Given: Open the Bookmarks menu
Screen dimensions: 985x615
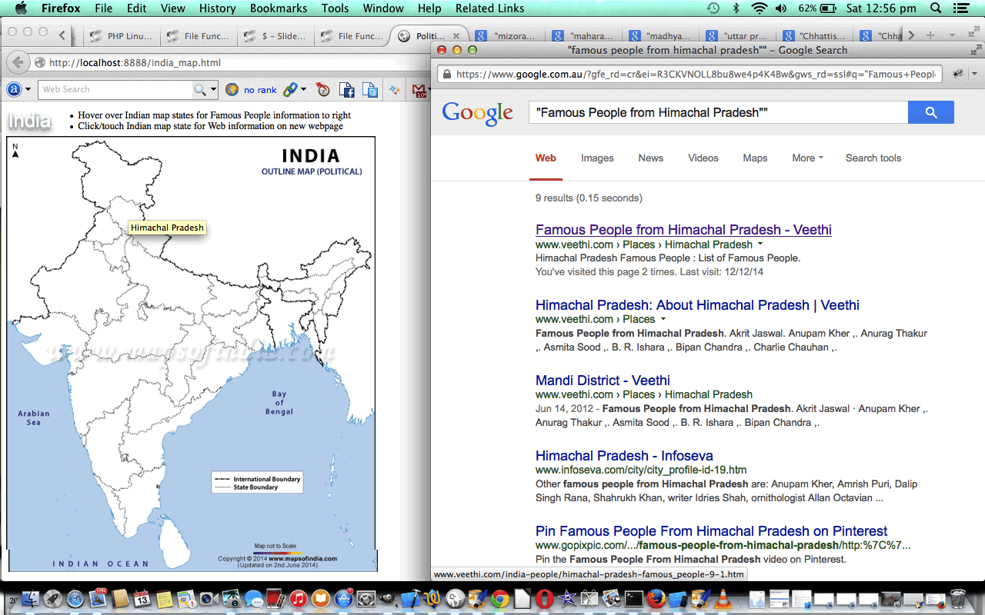Looking at the screenshot, I should click(x=278, y=8).
